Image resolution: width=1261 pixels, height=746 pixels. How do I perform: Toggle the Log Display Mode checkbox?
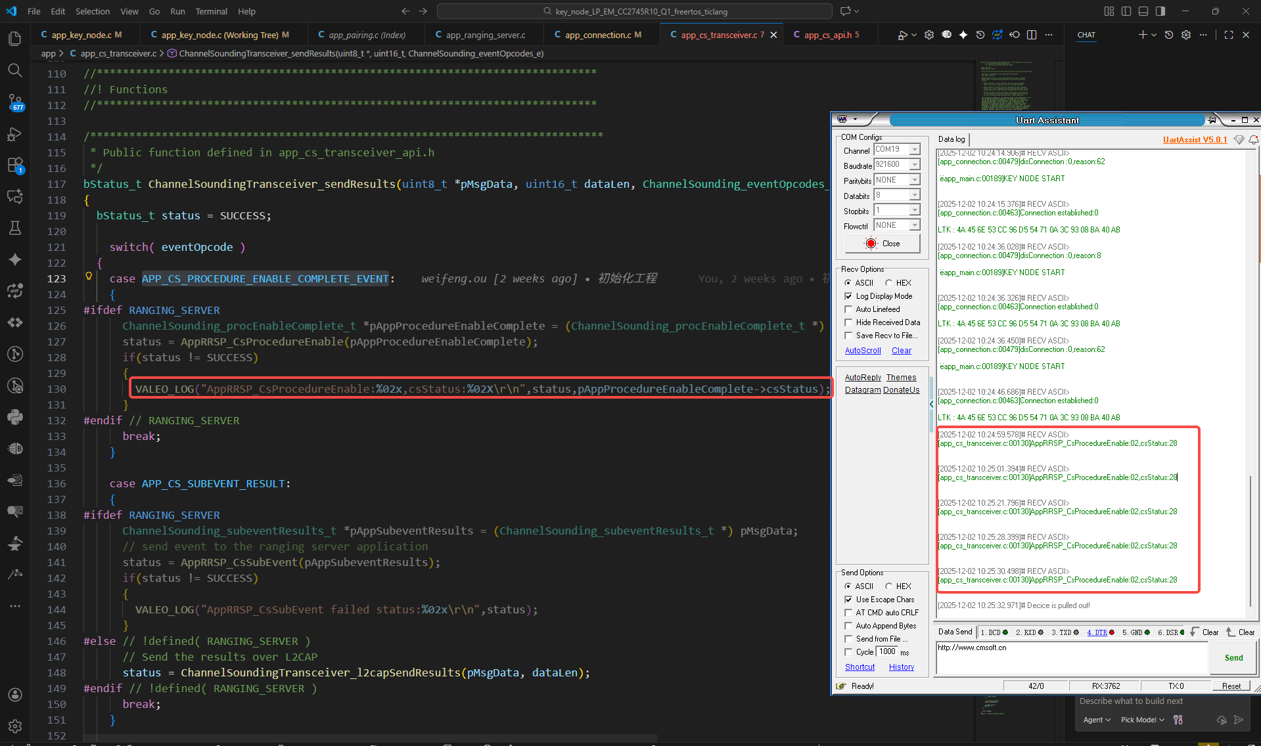coord(848,296)
